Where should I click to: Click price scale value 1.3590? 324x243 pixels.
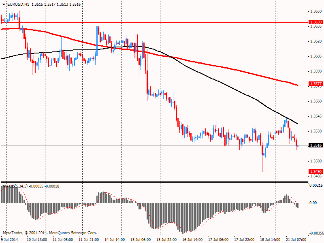click(x=316, y=71)
